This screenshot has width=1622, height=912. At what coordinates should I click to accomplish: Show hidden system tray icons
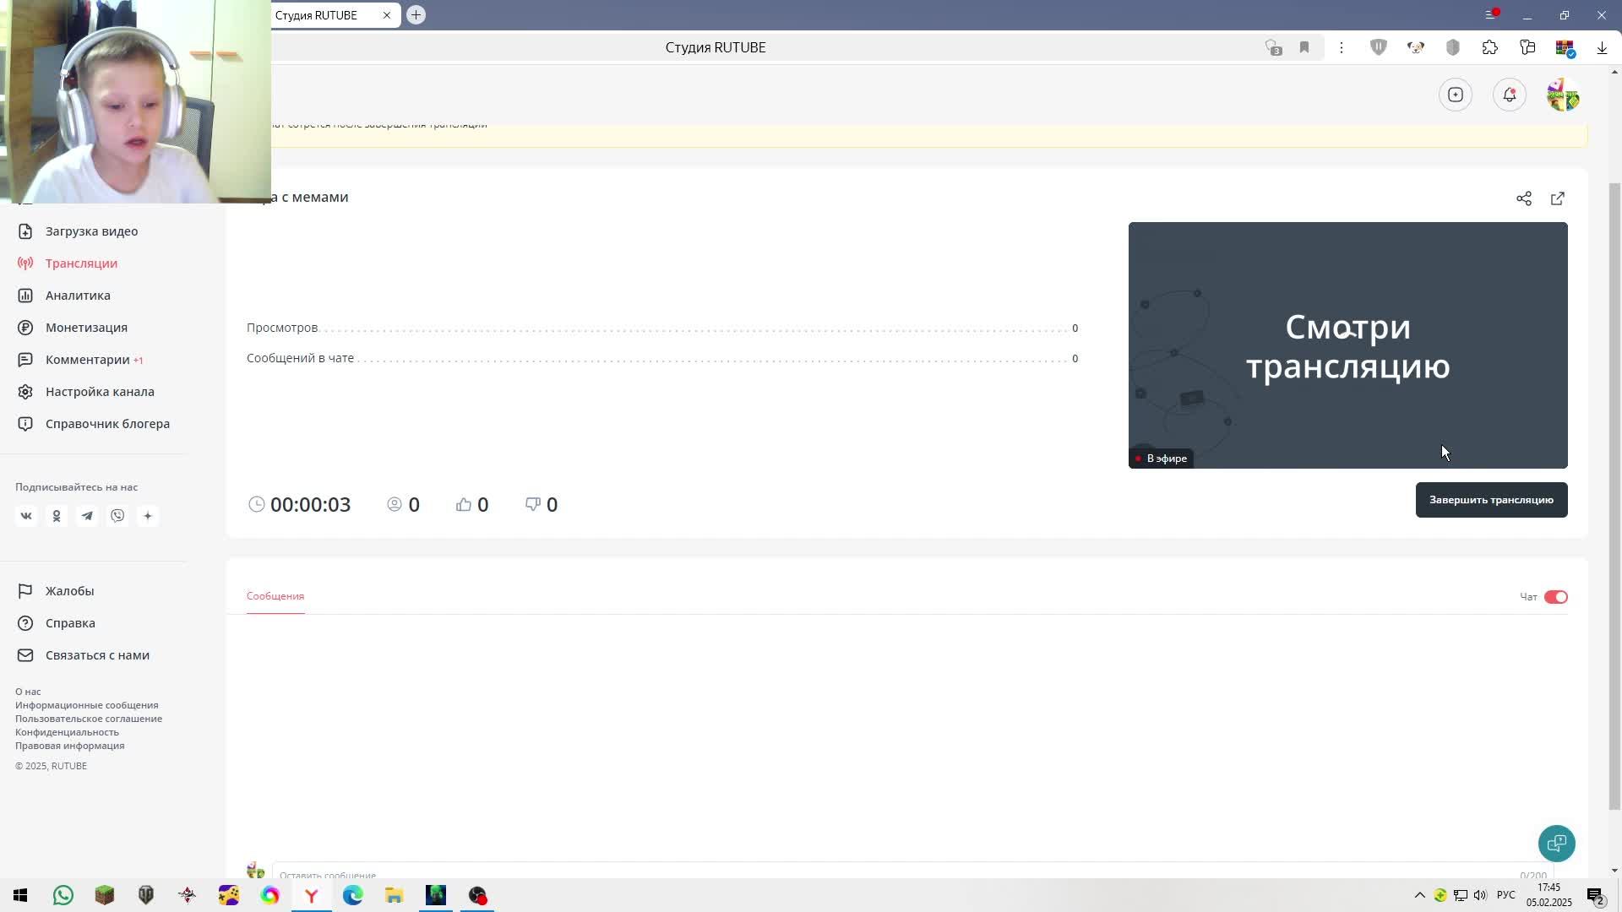click(1419, 895)
